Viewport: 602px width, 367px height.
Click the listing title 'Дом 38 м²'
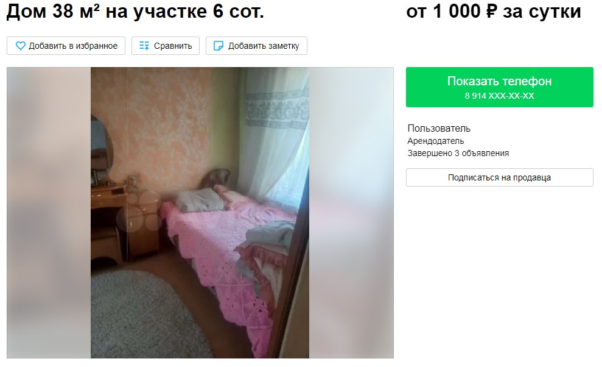click(x=53, y=11)
